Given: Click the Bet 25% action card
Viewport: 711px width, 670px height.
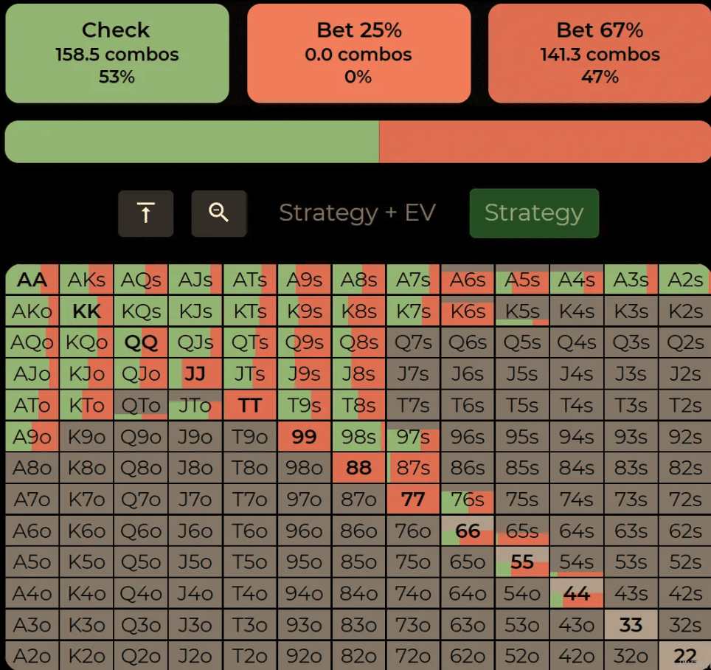Looking at the screenshot, I should [358, 53].
